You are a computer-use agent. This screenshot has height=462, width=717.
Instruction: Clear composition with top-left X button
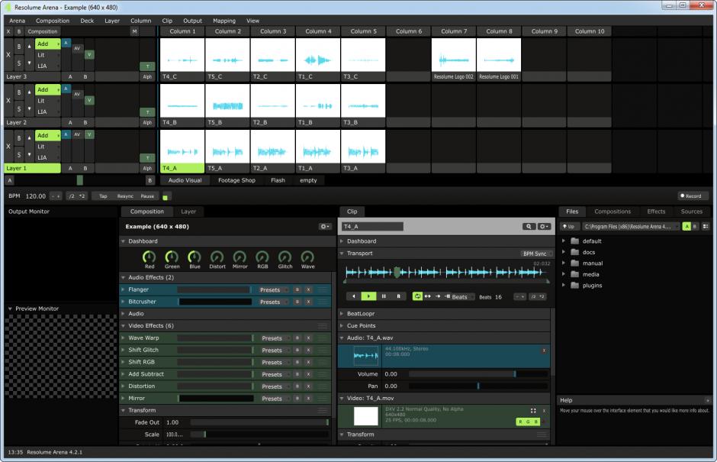pos(8,31)
